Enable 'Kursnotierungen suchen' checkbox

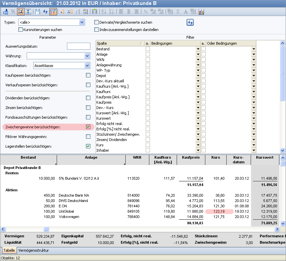(x=21, y=30)
